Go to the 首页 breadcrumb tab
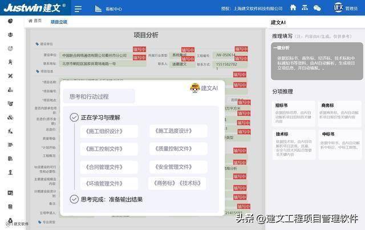This screenshot has width=365, height=230. [x=35, y=21]
